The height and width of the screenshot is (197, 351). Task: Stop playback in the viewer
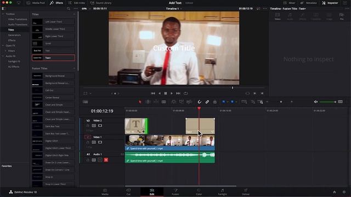click(166, 94)
